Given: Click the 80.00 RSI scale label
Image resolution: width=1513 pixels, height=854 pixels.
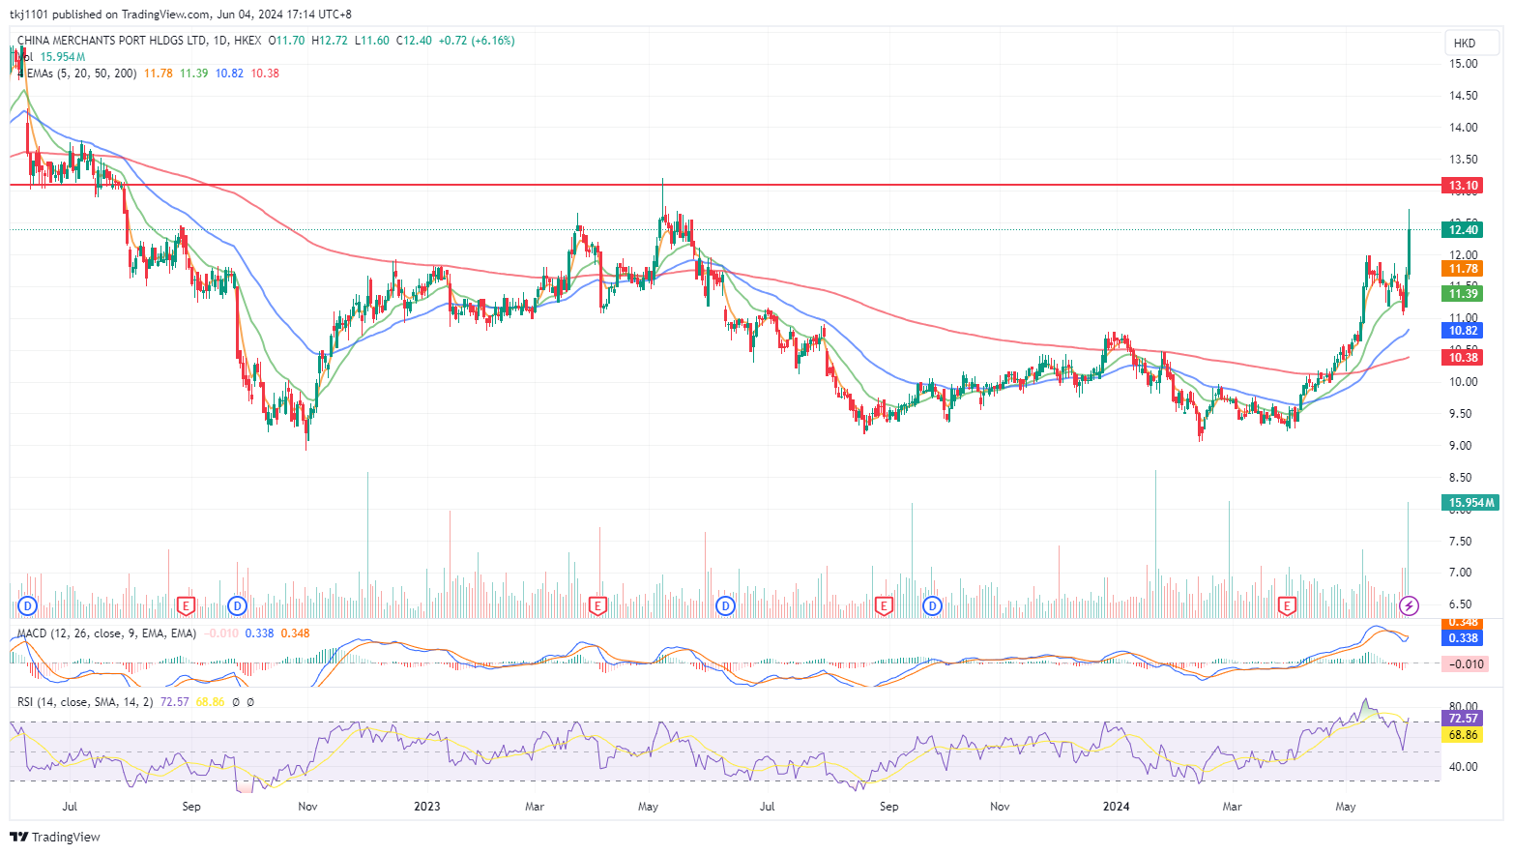Looking at the screenshot, I should 1463,707.
